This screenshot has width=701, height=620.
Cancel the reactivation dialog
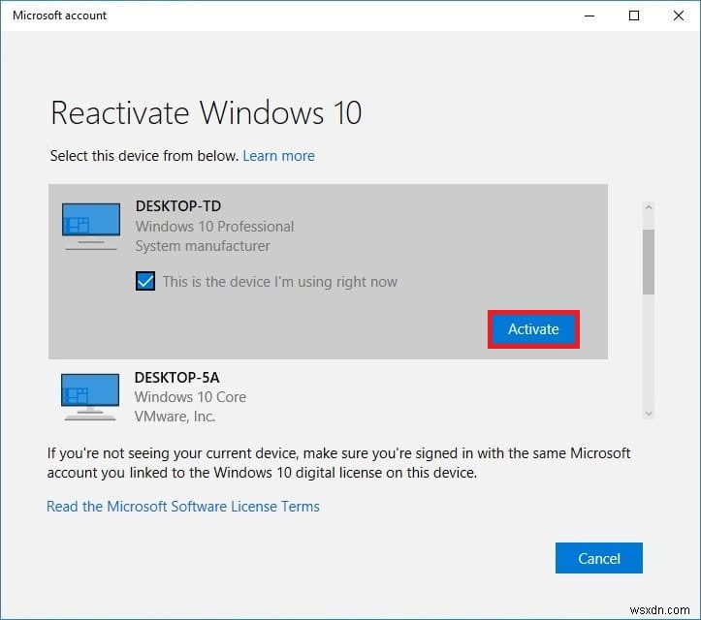(x=598, y=558)
